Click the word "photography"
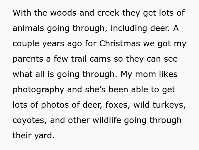This screenshot has height=150, width=199. click(x=38, y=90)
